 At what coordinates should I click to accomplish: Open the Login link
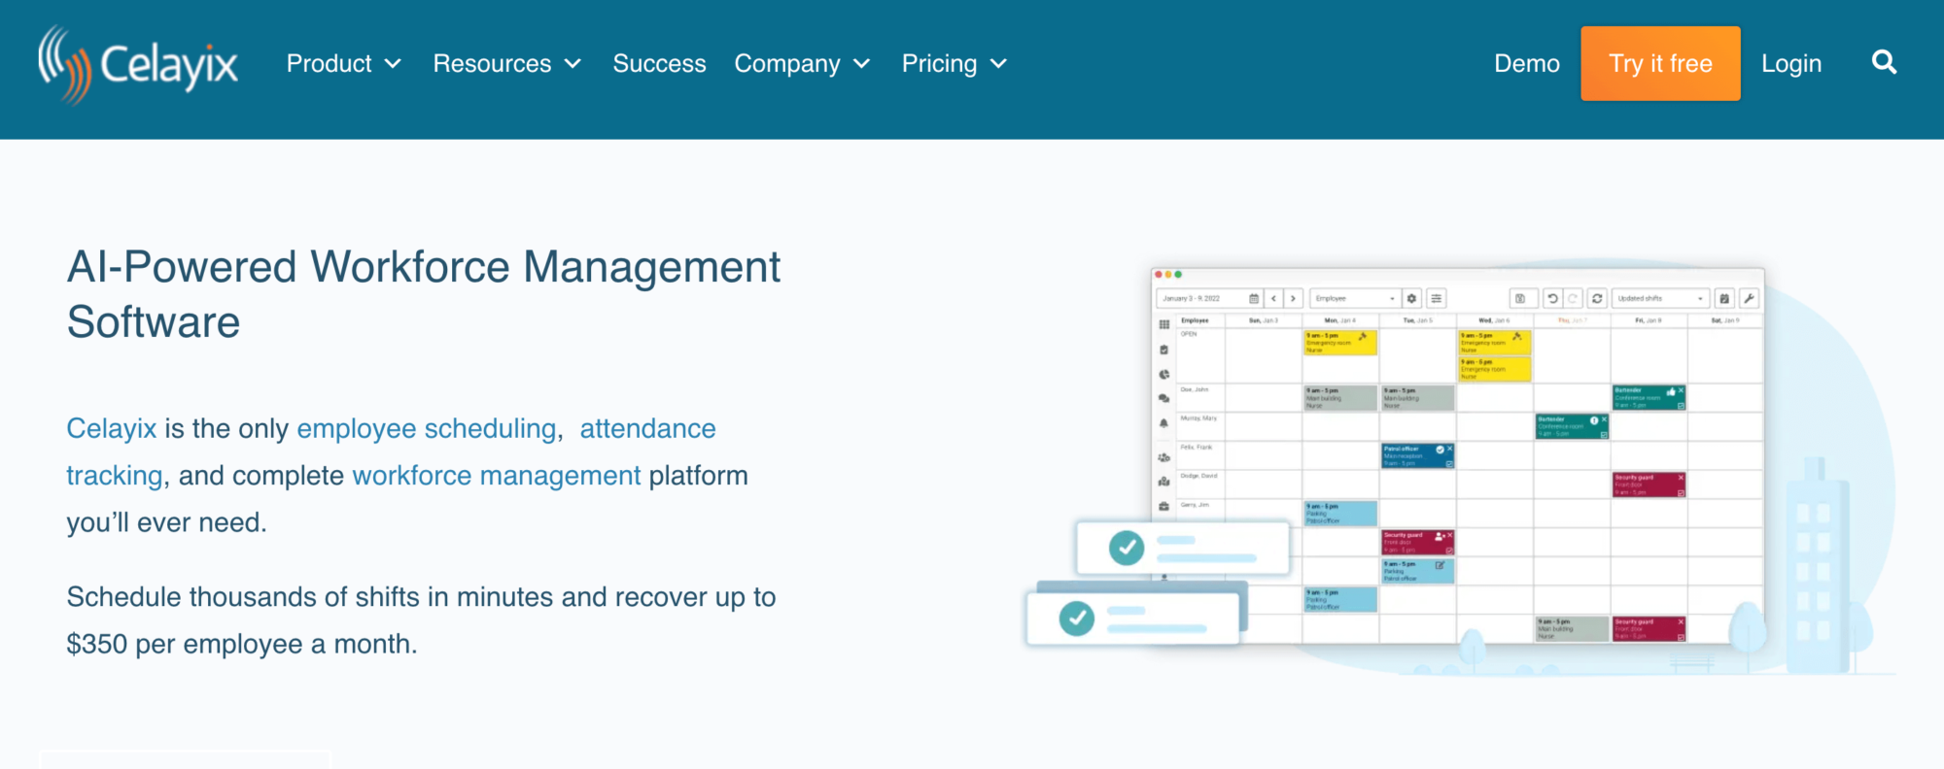point(1791,64)
